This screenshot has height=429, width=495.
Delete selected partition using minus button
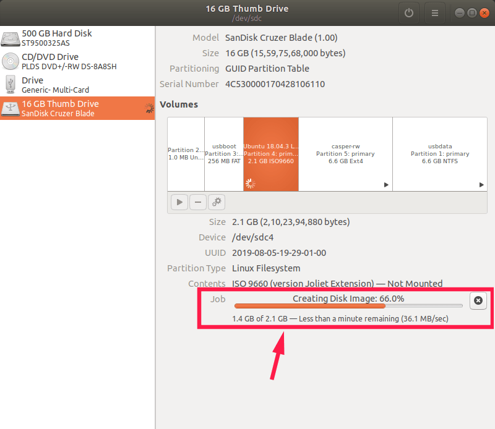pyautogui.click(x=198, y=202)
